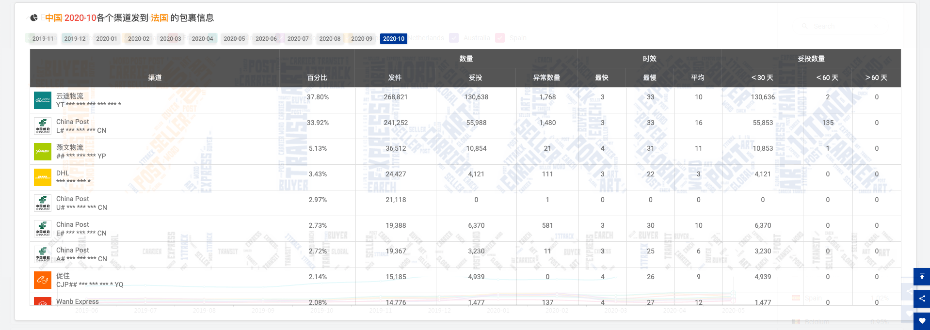Click the 促佳 channel name
The width and height of the screenshot is (930, 330).
pos(63,276)
